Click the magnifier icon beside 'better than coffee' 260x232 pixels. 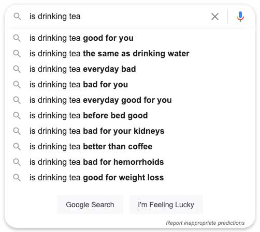17,147
